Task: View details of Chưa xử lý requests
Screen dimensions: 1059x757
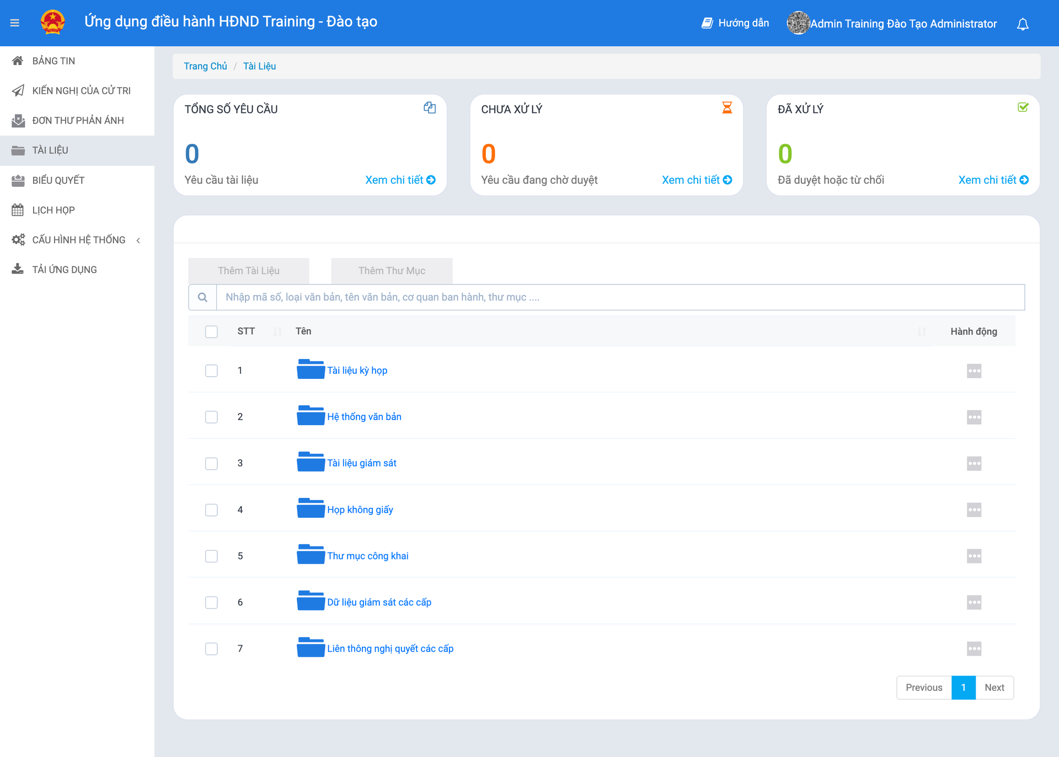Action: pos(696,180)
